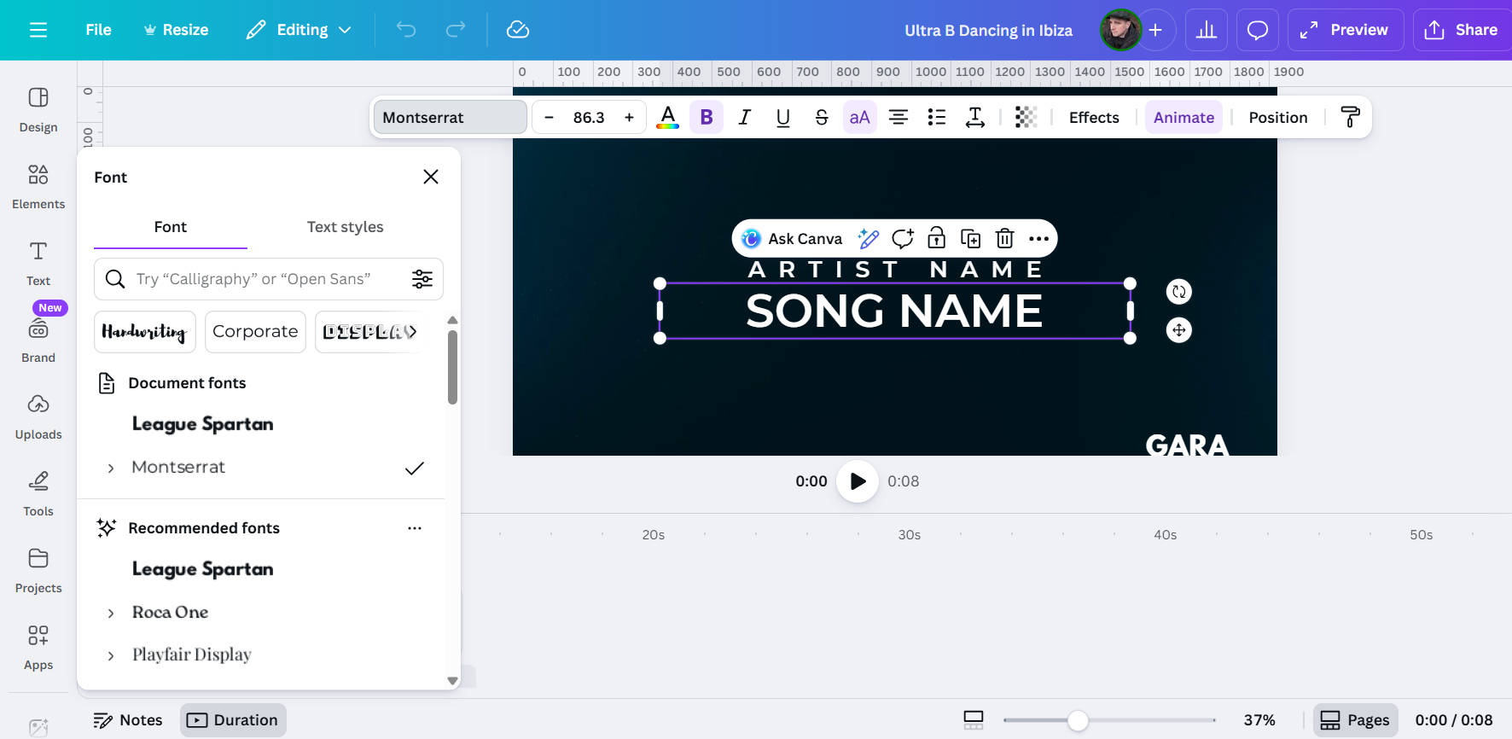
Task: Lock the selected text element
Action: tap(937, 238)
